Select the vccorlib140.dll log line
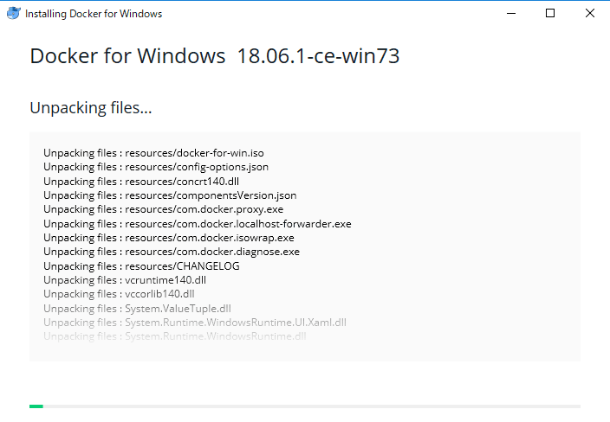Viewport: 610px width, 422px height. click(x=119, y=294)
